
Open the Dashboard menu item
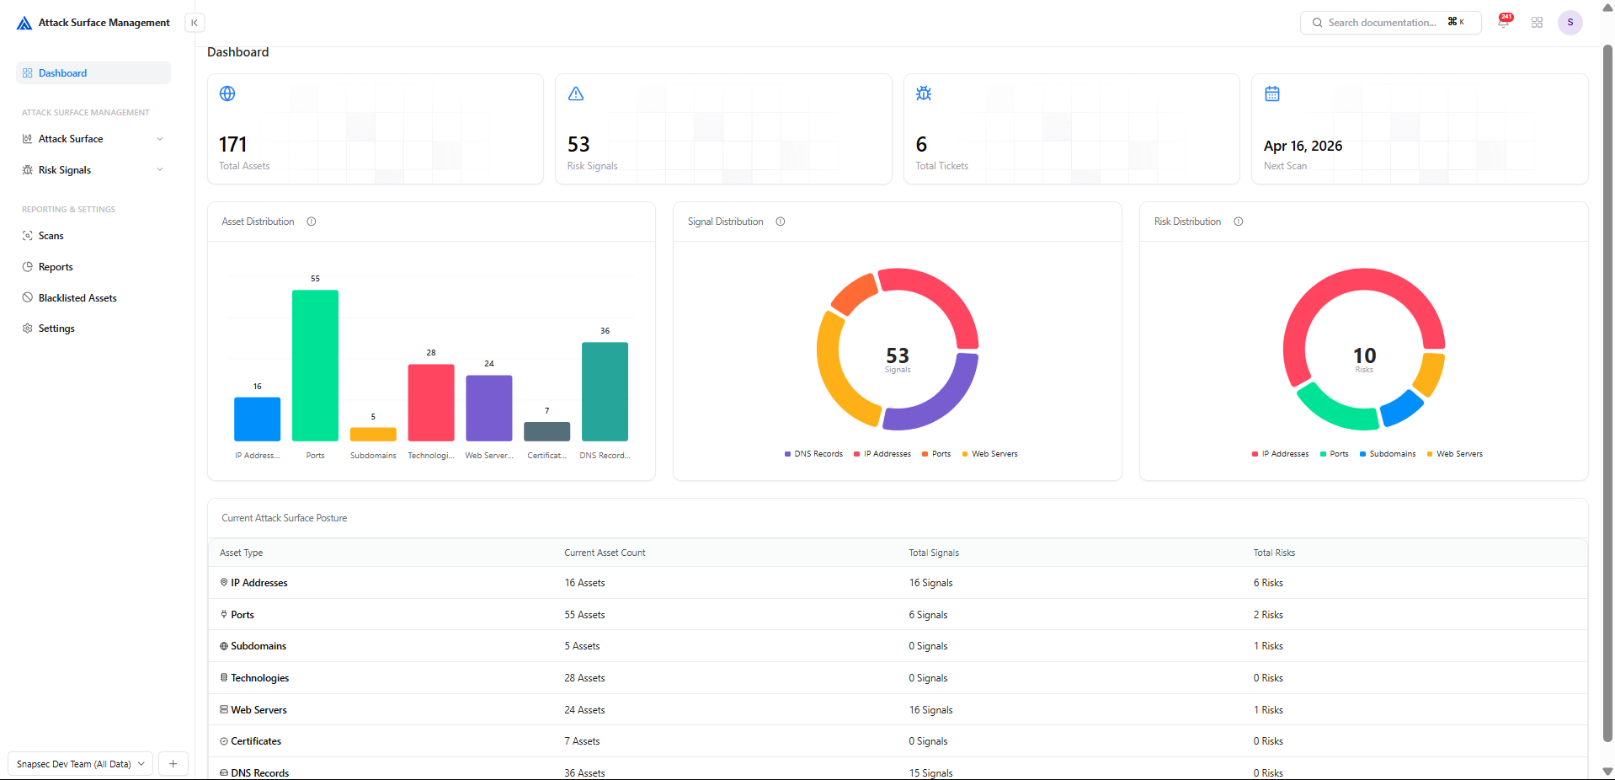pos(93,73)
